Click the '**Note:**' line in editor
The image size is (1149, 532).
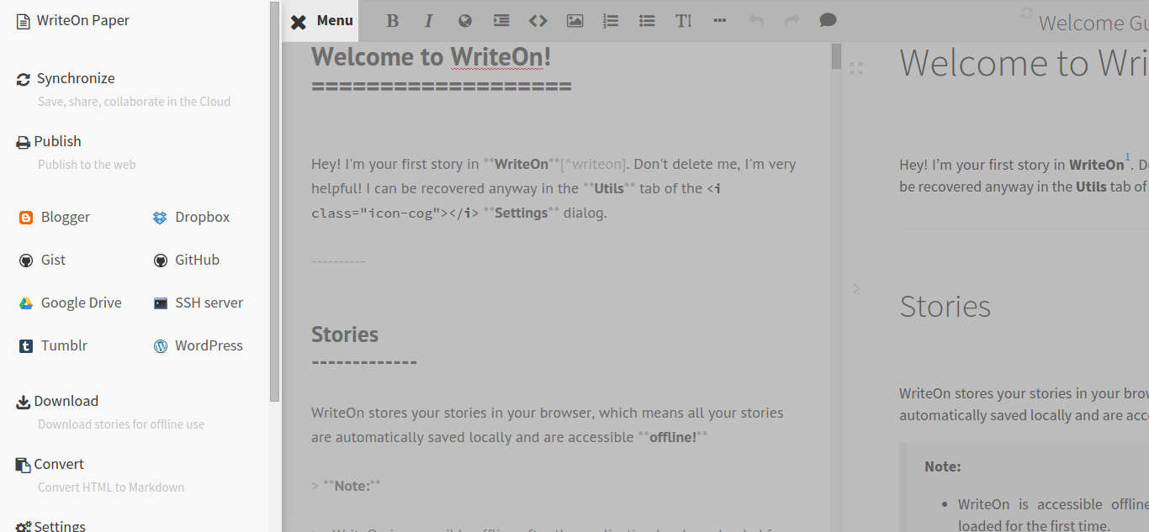click(347, 485)
